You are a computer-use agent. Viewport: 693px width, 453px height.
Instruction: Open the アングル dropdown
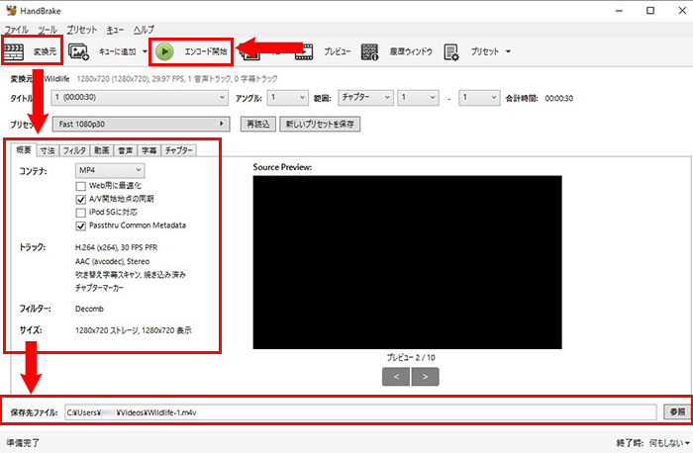(288, 98)
